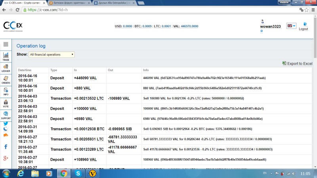The image size is (317, 178).
Task: Click the Facebook icon in sidebar
Action: click(6, 147)
